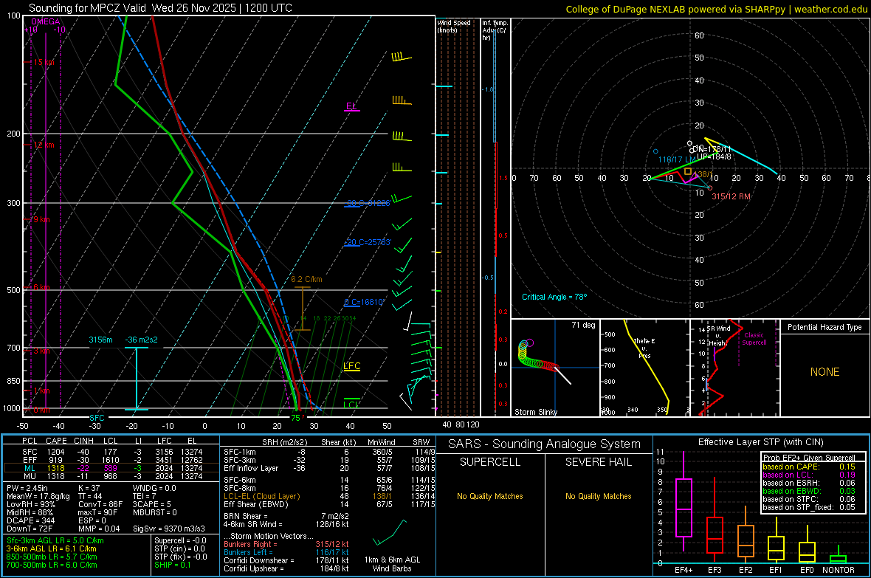Click the 'PW = 2.45in' value
The width and height of the screenshot is (871, 578).
click(x=27, y=488)
